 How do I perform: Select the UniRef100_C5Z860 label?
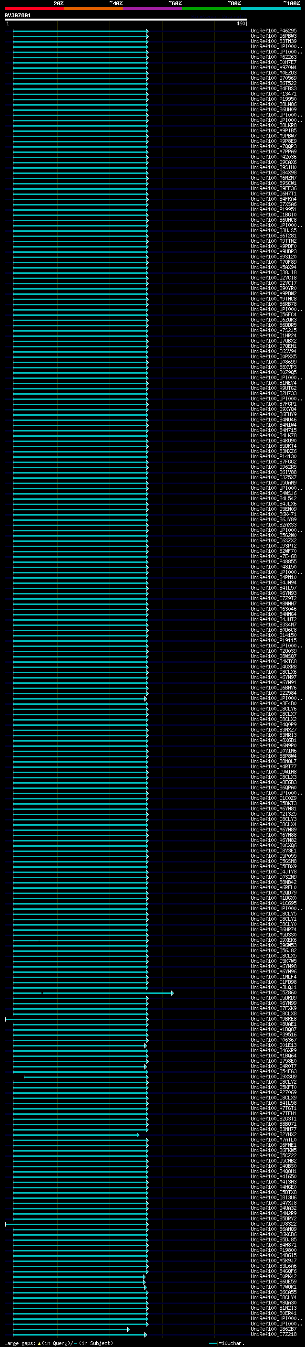pyautogui.click(x=273, y=992)
